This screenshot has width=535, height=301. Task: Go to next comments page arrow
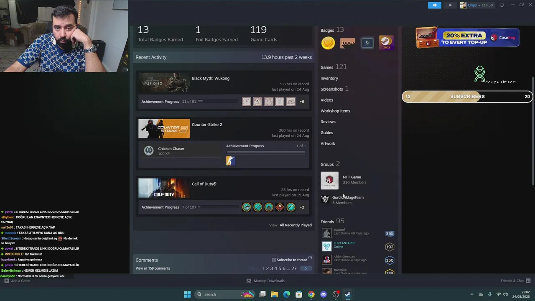coord(306,268)
